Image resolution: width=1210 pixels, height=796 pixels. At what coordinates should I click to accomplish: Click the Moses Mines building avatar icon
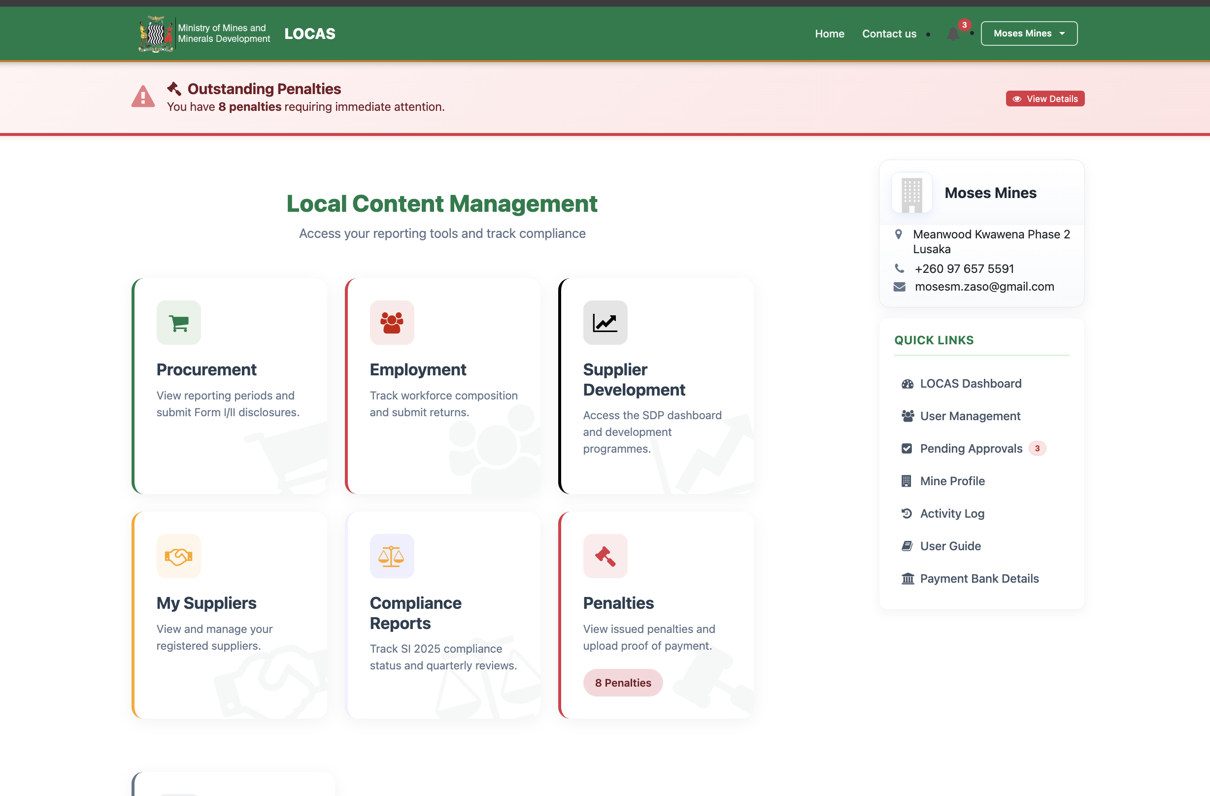(911, 193)
